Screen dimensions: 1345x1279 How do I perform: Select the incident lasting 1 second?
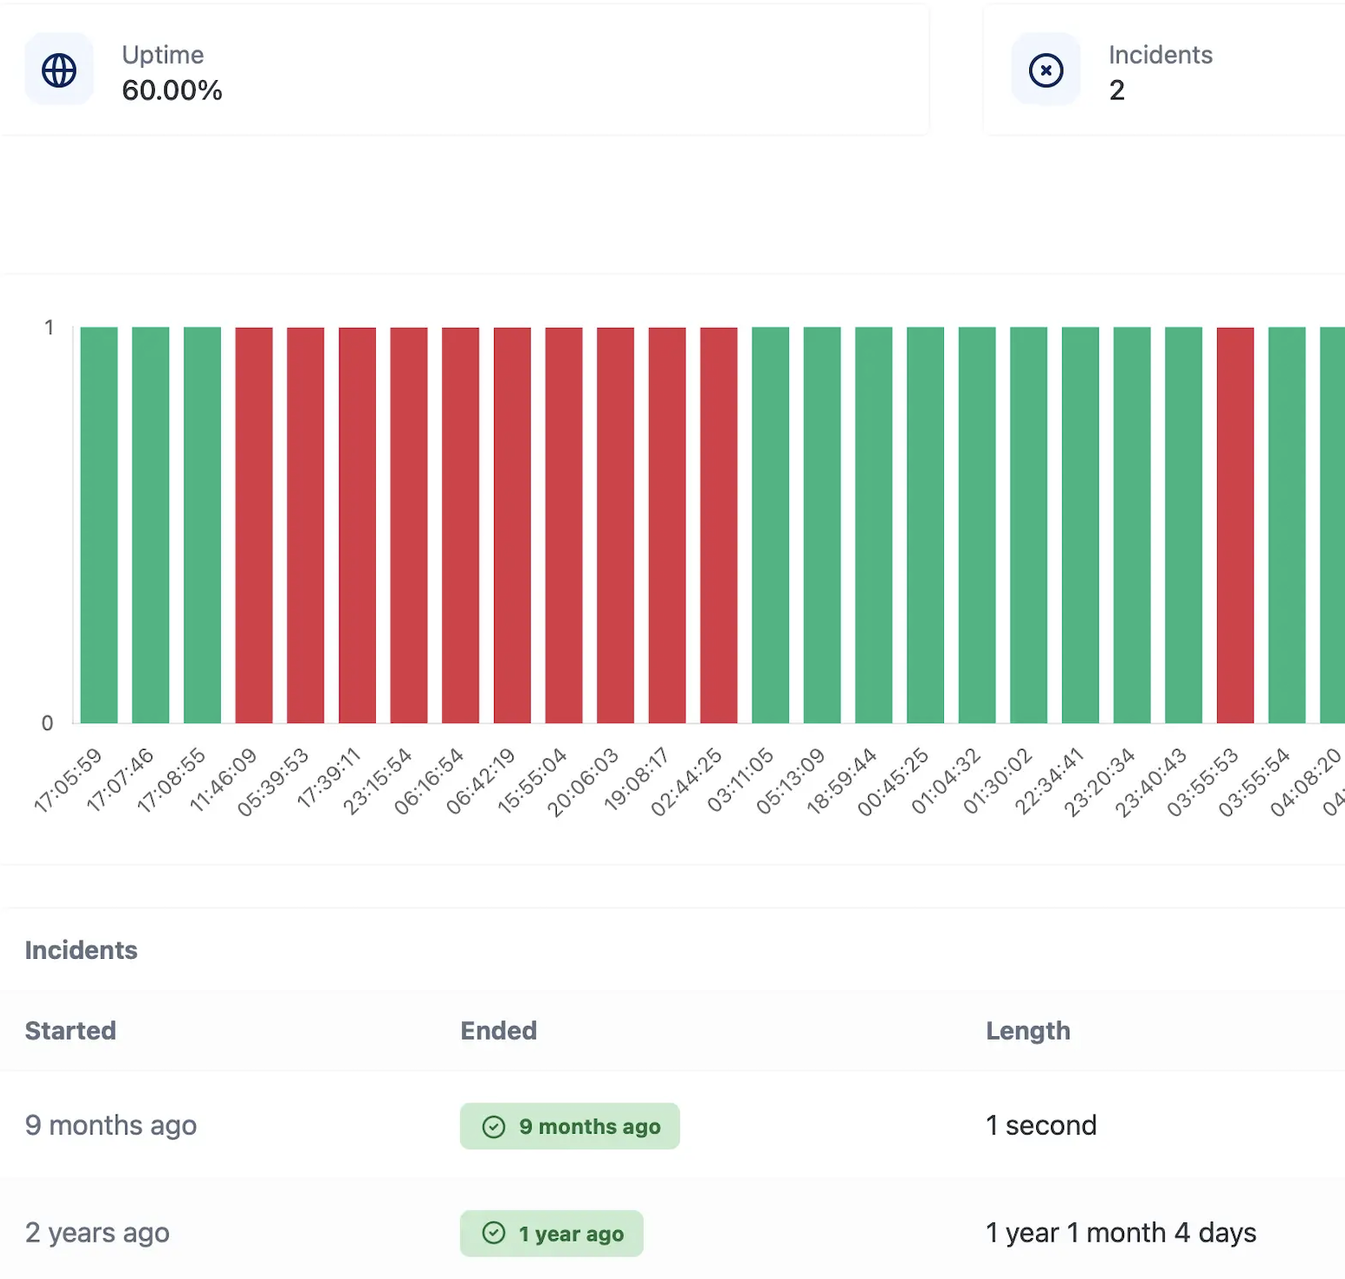click(1041, 1126)
